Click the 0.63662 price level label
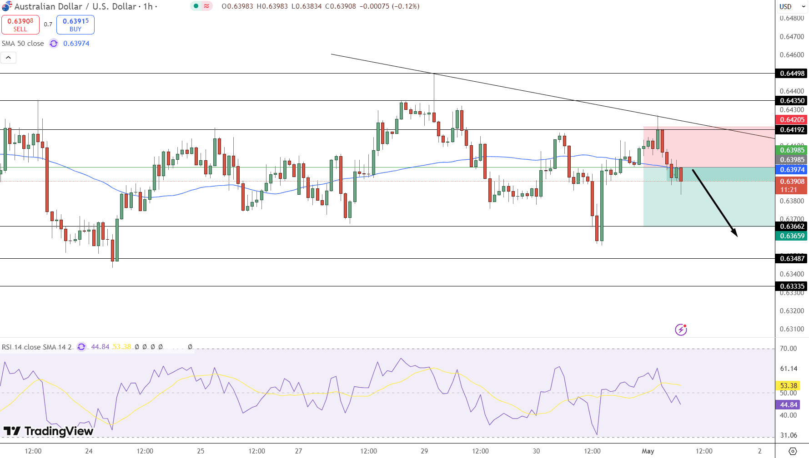This screenshot has height=458, width=809. point(792,227)
